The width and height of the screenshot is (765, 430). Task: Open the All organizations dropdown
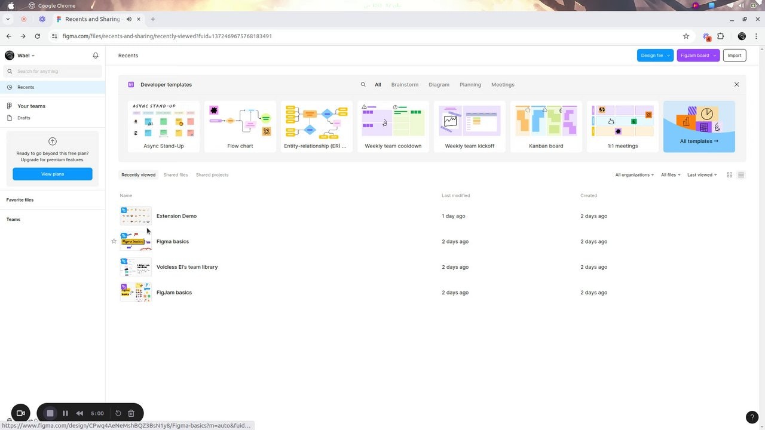(634, 174)
